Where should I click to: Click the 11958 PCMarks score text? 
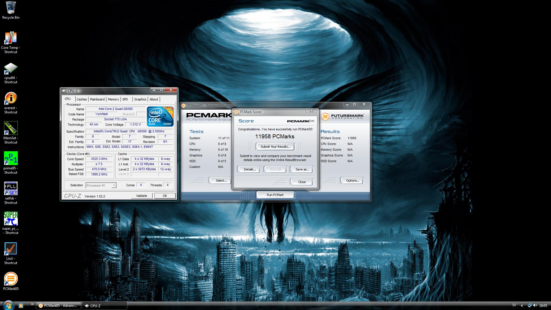(275, 137)
